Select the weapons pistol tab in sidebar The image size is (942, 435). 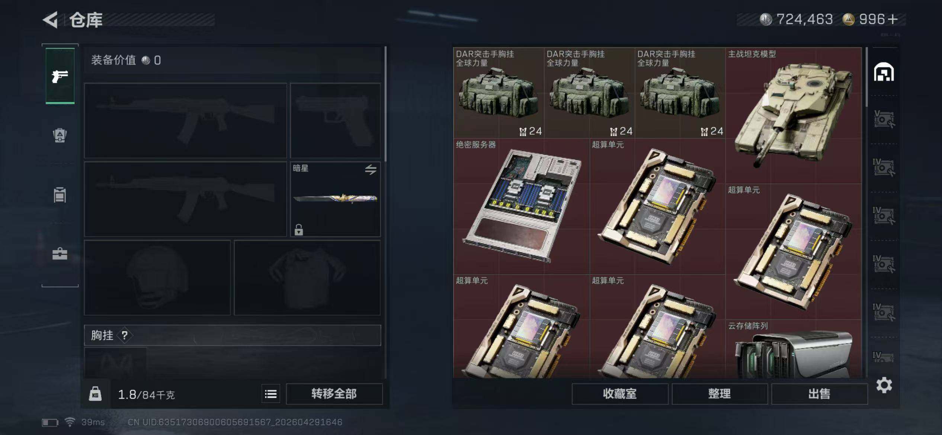click(60, 76)
